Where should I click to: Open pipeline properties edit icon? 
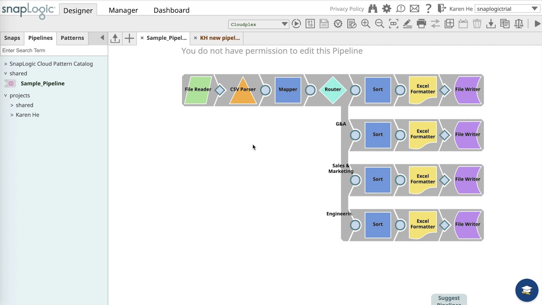[352, 24]
